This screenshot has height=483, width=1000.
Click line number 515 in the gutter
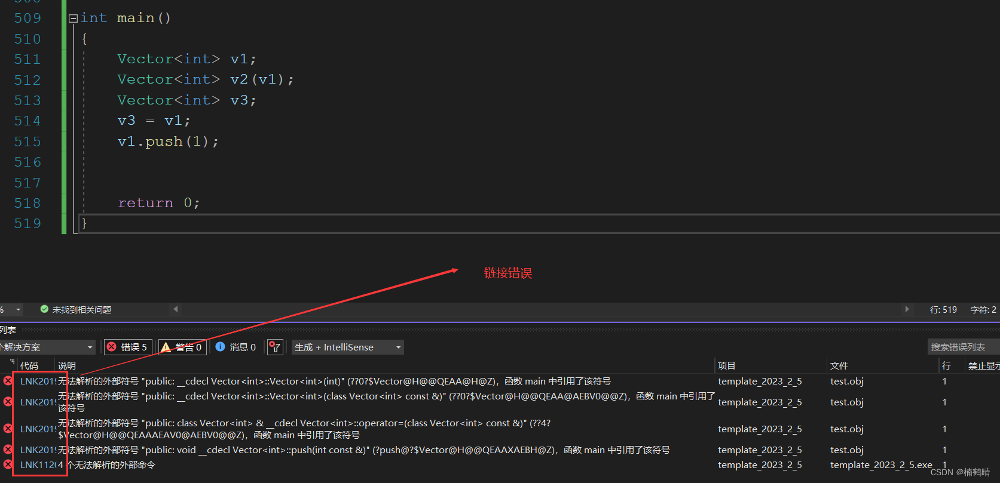(x=27, y=141)
